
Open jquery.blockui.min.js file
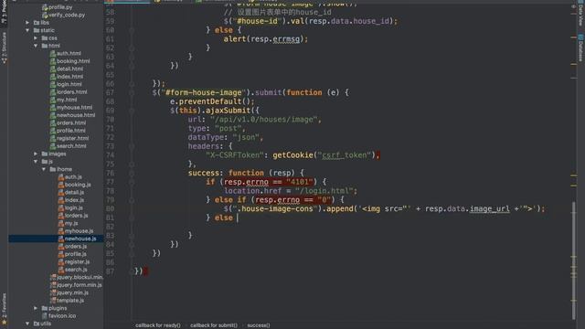click(77, 277)
